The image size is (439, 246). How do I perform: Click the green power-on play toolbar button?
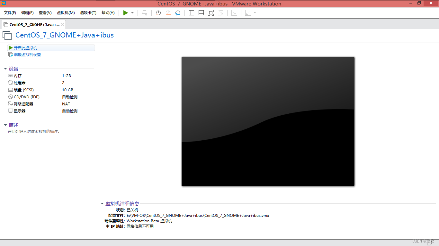126,13
